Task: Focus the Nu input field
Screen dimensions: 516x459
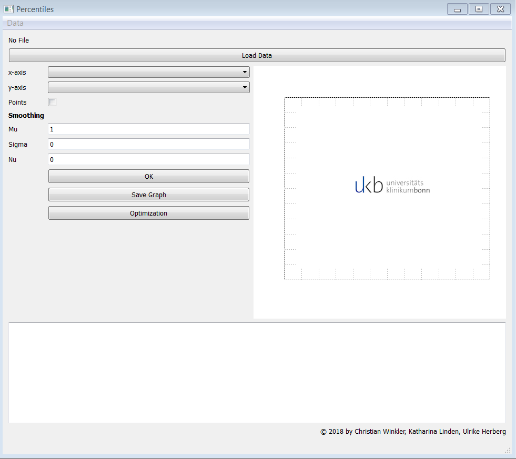Action: 149,159
